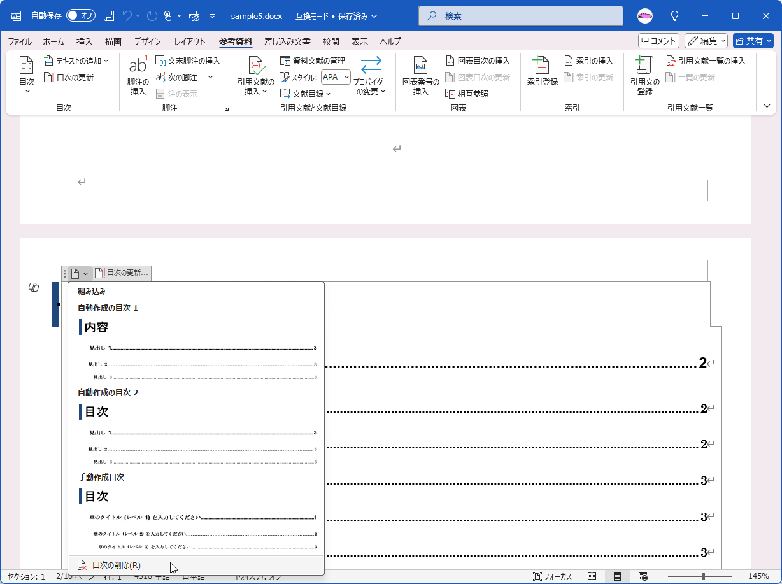Switch to the ヘルプ tab
This screenshot has height=584, width=782.
390,41
